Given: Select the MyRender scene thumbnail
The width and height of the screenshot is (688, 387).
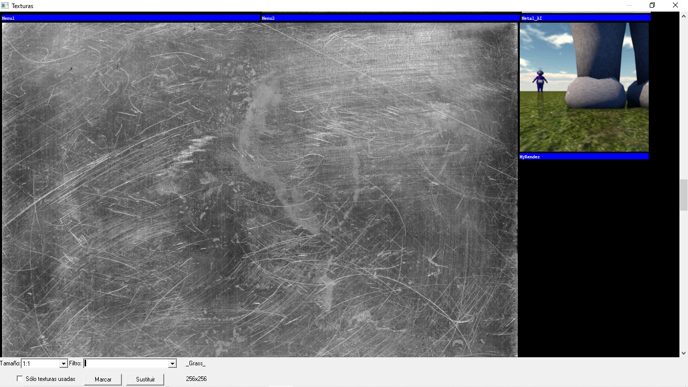Looking at the screenshot, I should pyautogui.click(x=584, y=87).
